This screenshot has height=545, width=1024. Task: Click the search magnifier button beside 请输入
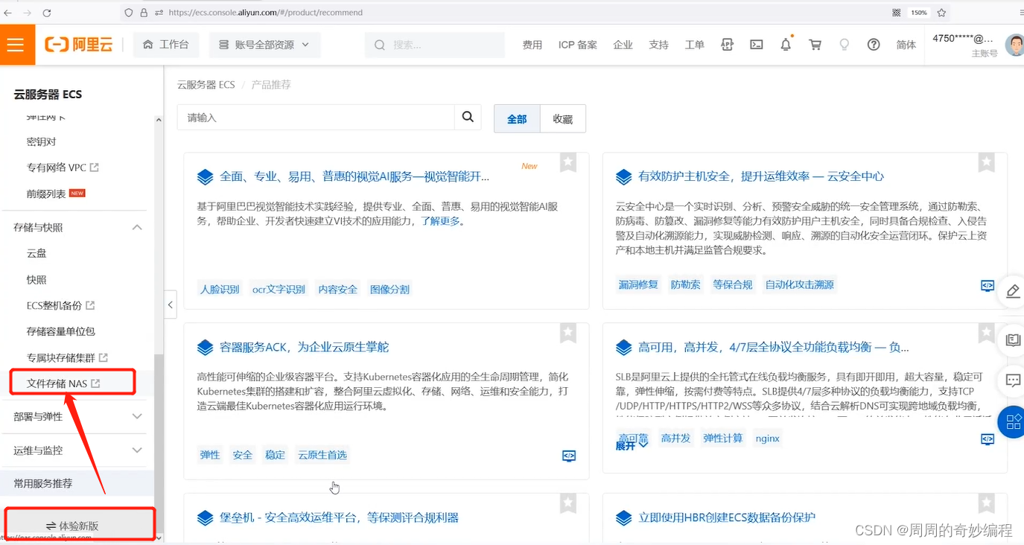coord(468,117)
